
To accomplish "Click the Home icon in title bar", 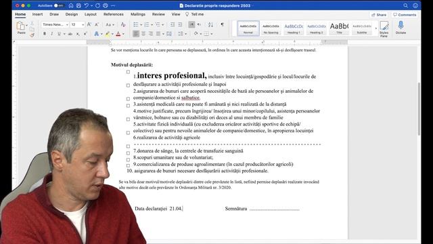I will (71, 5).
